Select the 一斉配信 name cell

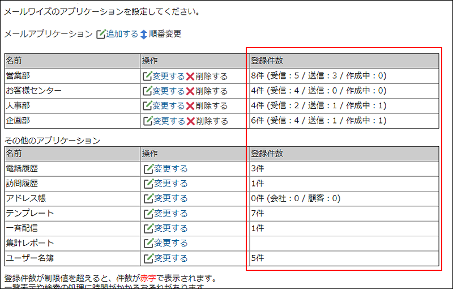coord(72,228)
